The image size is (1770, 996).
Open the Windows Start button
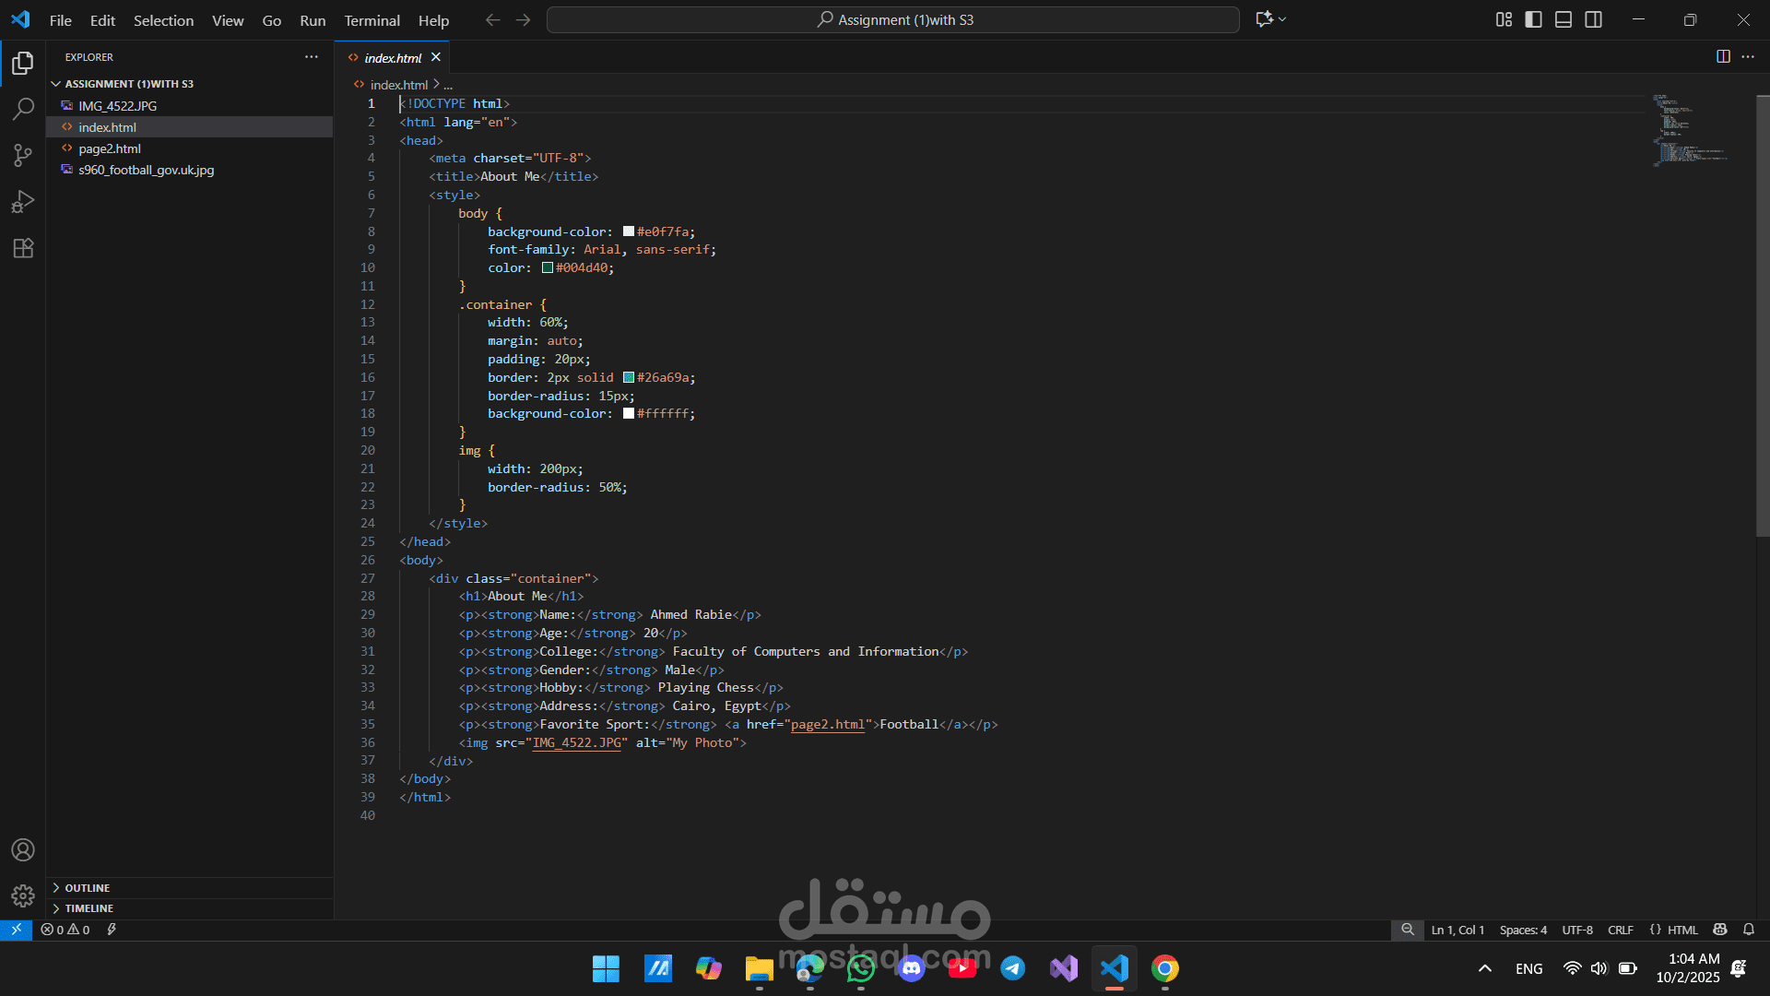(606, 968)
